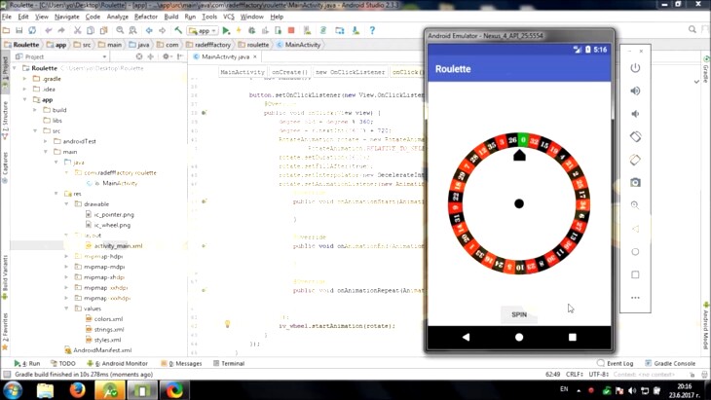The height and width of the screenshot is (400, 711).
Task: Open the Android Monitor tool window
Action: click(117, 363)
